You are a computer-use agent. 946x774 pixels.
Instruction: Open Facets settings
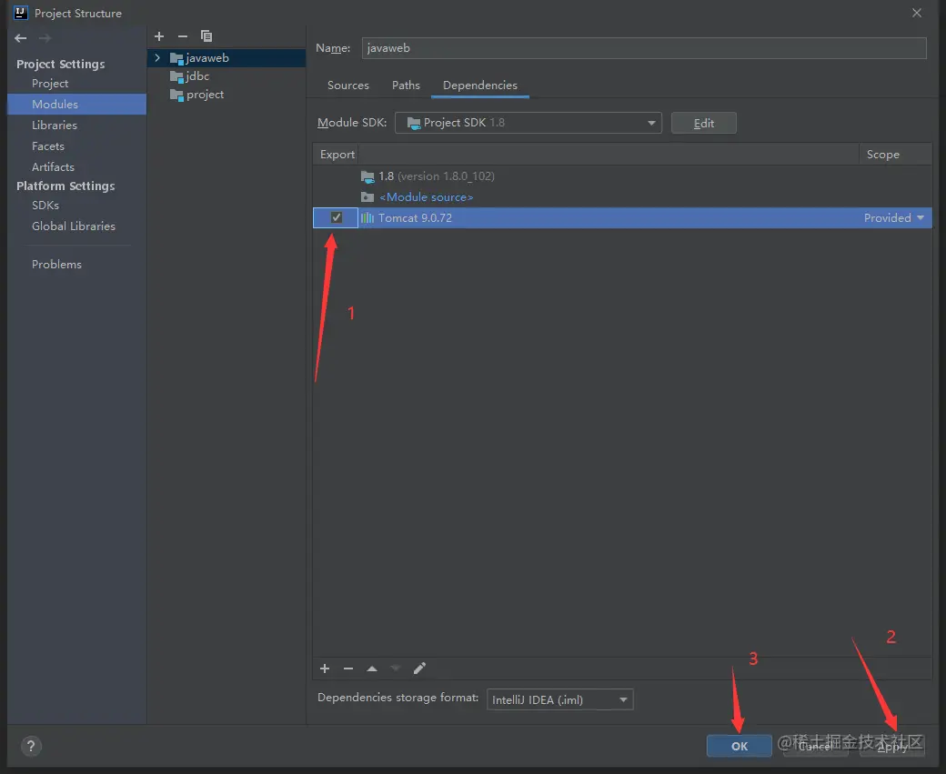47,146
